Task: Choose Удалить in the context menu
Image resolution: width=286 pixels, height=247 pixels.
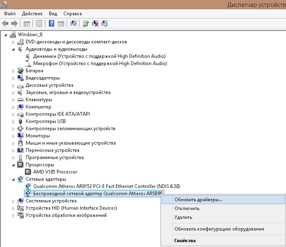Action: tap(223, 217)
